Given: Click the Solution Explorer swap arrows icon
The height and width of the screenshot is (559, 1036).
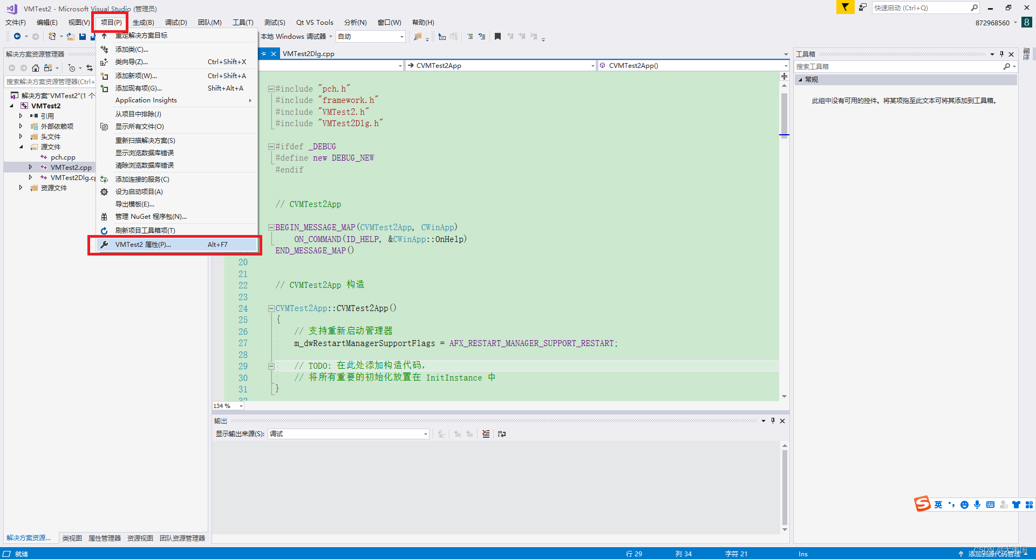Looking at the screenshot, I should click(90, 68).
